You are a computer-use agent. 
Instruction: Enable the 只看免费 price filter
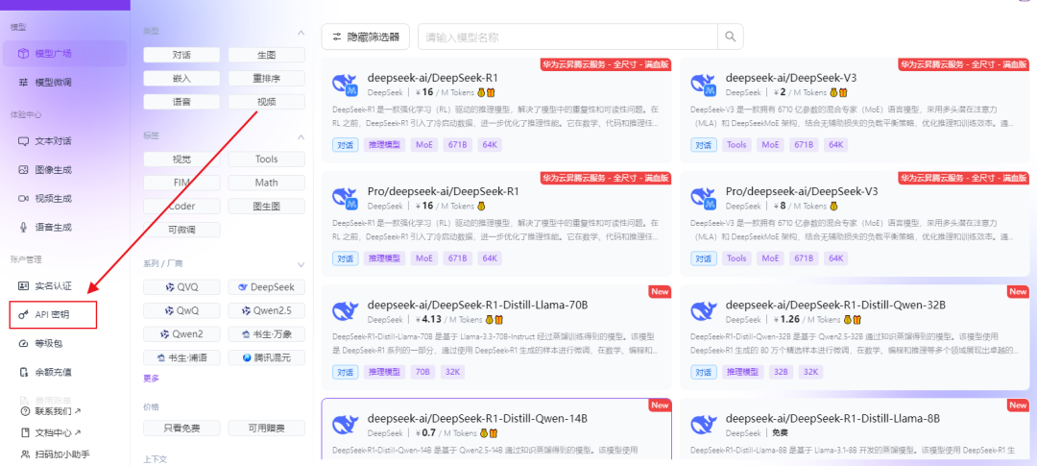point(181,429)
